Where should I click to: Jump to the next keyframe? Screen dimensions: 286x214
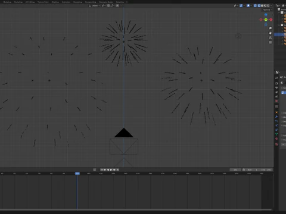pyautogui.click(x=114, y=170)
